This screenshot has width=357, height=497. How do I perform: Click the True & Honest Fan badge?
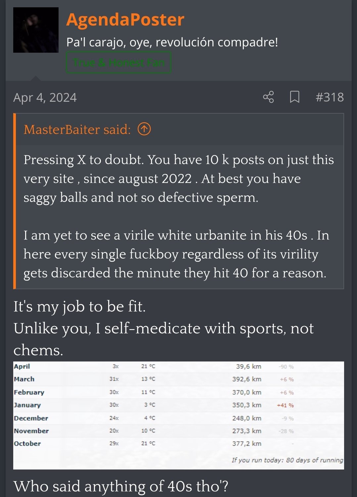tap(118, 62)
